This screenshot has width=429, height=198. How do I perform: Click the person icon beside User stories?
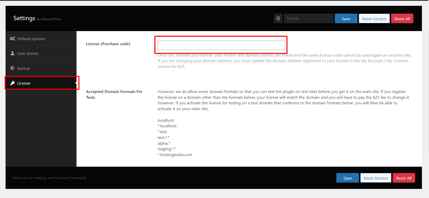12,53
